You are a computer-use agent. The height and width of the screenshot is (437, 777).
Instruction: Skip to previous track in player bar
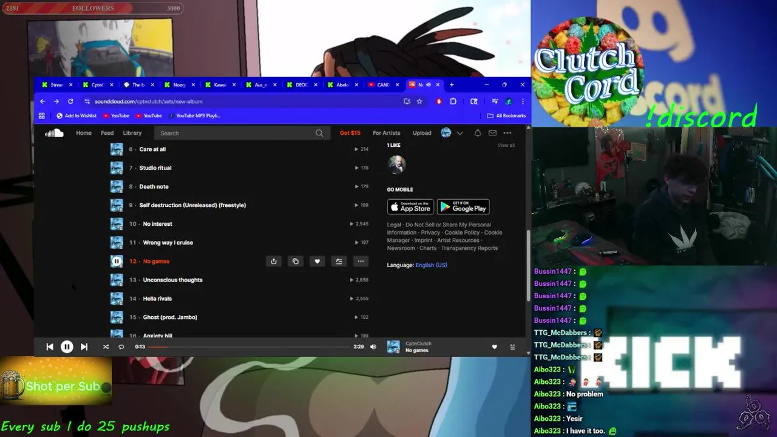tap(50, 347)
